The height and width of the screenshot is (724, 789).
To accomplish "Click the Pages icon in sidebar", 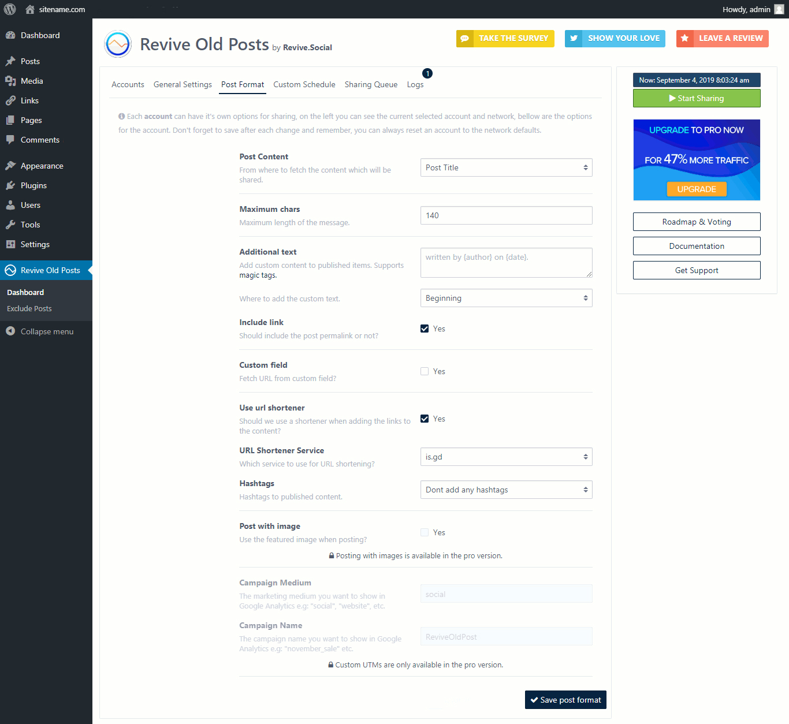I will 10,120.
